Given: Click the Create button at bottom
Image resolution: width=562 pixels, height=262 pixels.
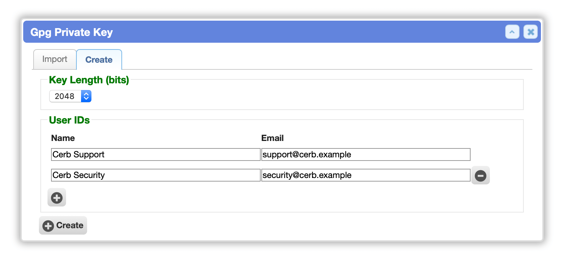Looking at the screenshot, I should click(x=63, y=225).
